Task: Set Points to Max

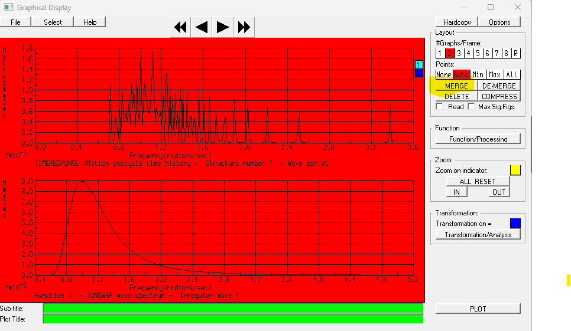Action: (x=495, y=74)
